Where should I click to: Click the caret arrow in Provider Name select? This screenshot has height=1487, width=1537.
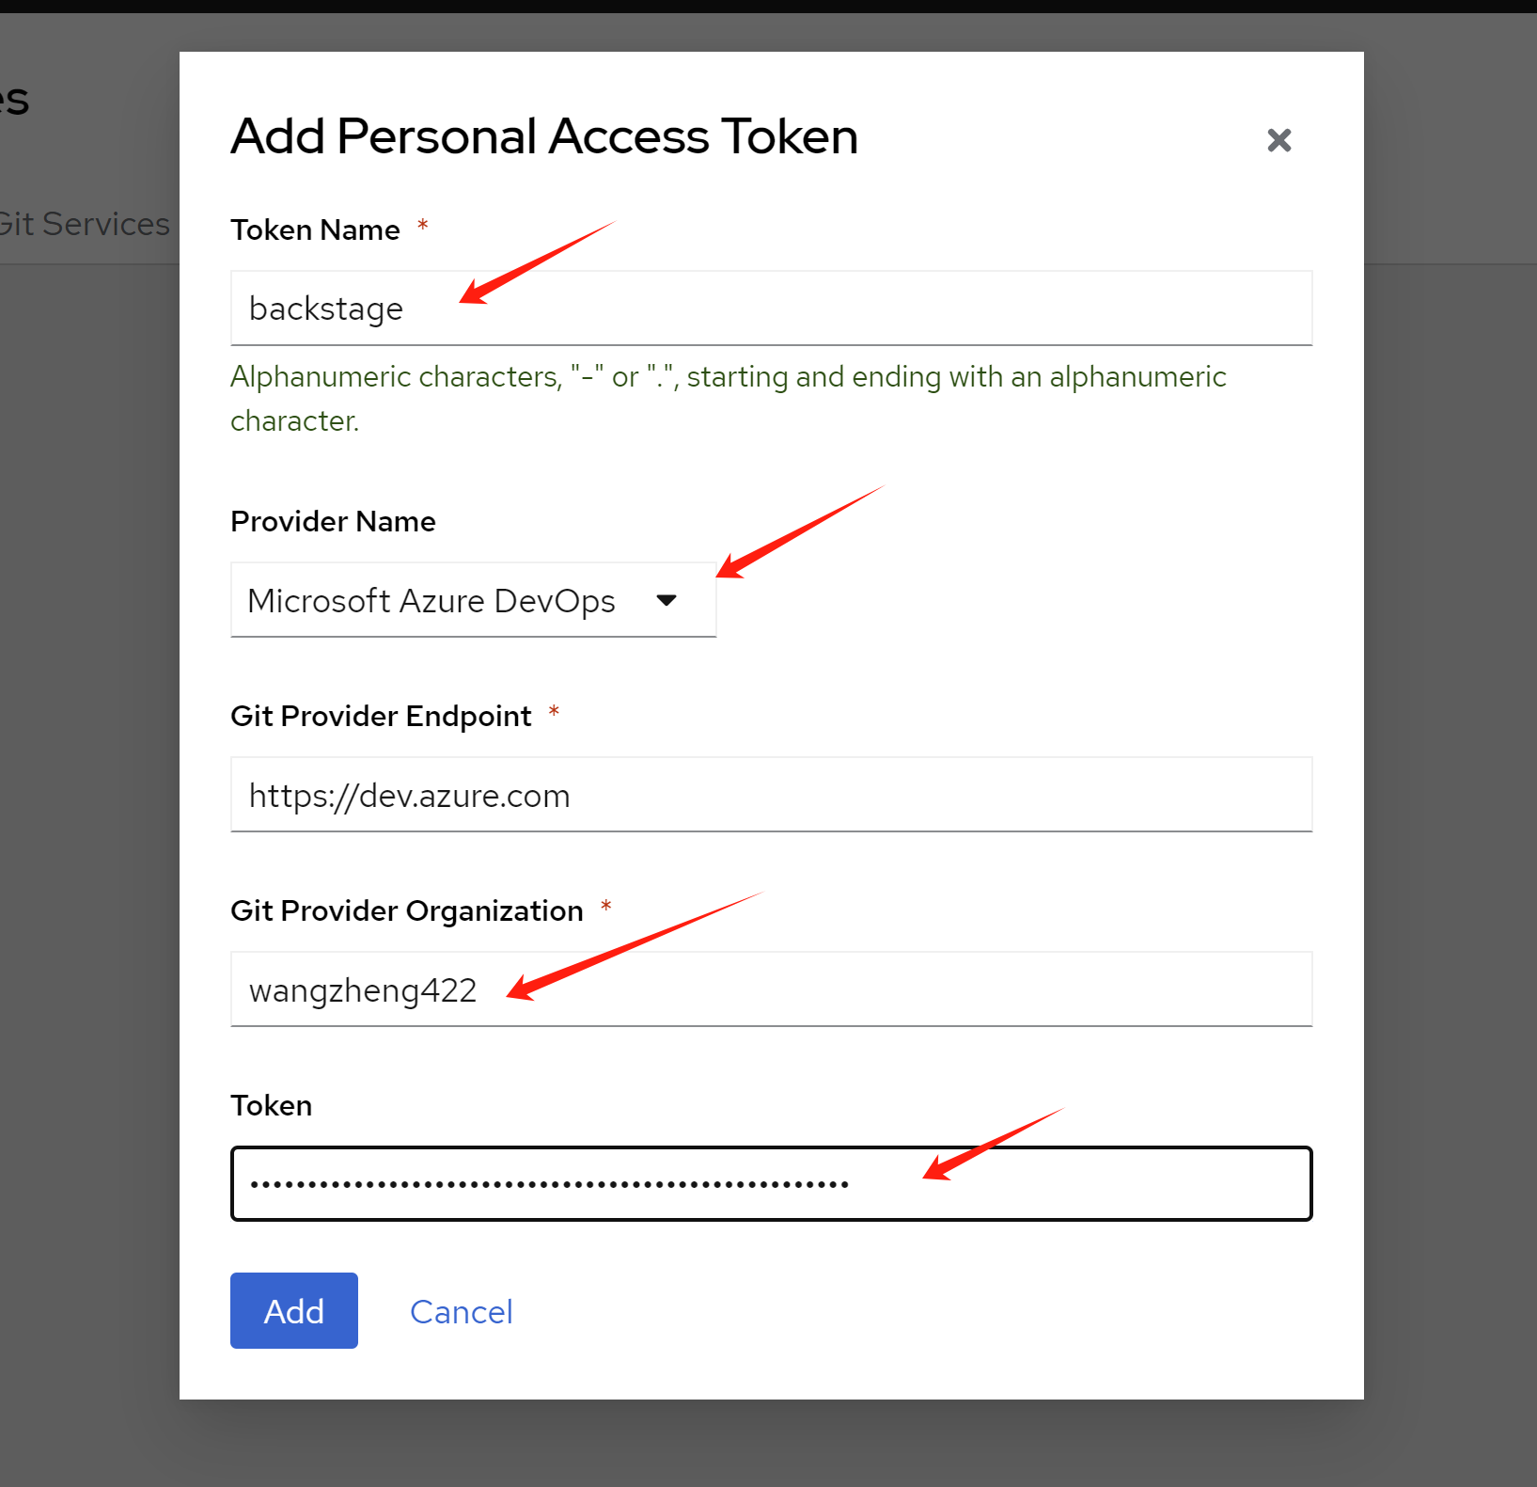tap(667, 600)
